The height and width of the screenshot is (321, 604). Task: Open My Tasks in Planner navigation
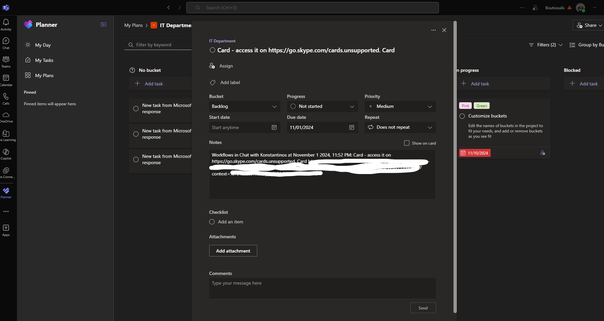pyautogui.click(x=44, y=60)
